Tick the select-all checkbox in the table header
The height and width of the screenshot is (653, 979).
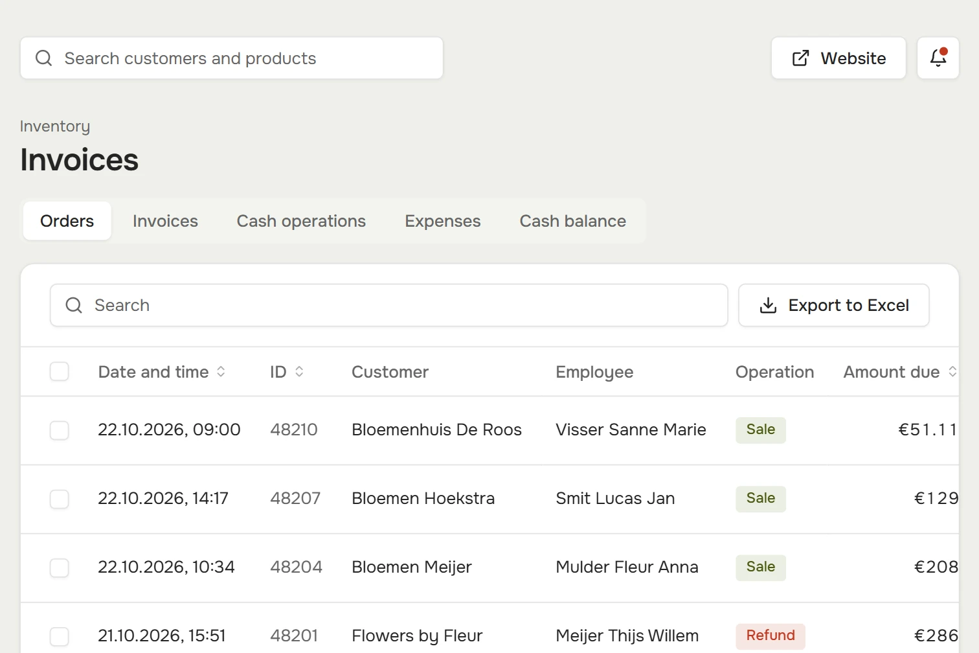point(60,372)
